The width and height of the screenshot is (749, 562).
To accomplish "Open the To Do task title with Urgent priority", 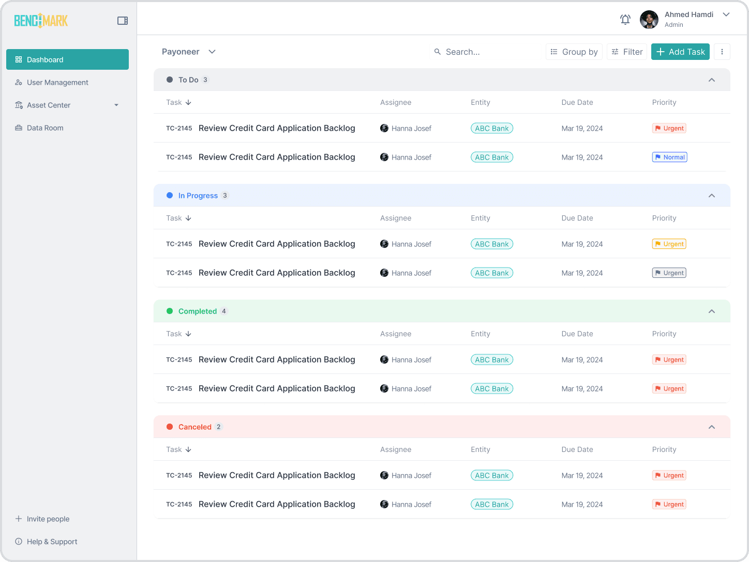I will coord(277,128).
